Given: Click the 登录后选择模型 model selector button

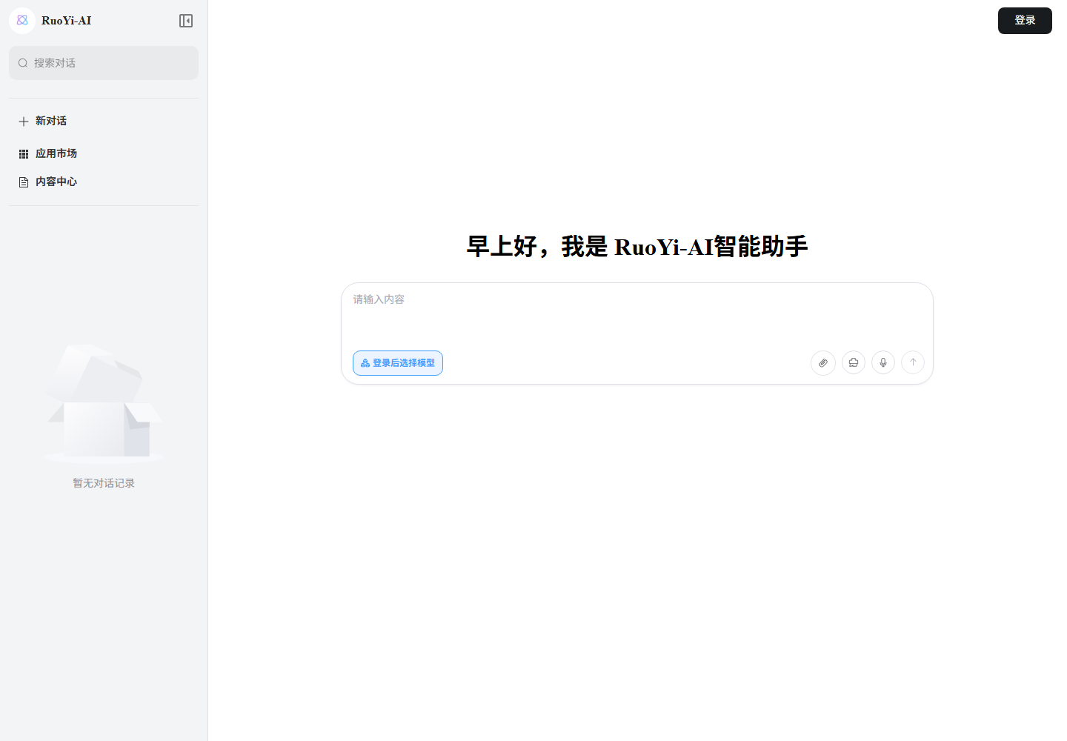Looking at the screenshot, I should 398,363.
